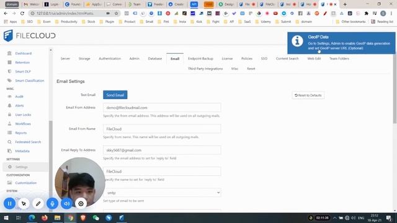Show hidden system tray icons
This screenshot has height=223, width=397.
coord(335,217)
